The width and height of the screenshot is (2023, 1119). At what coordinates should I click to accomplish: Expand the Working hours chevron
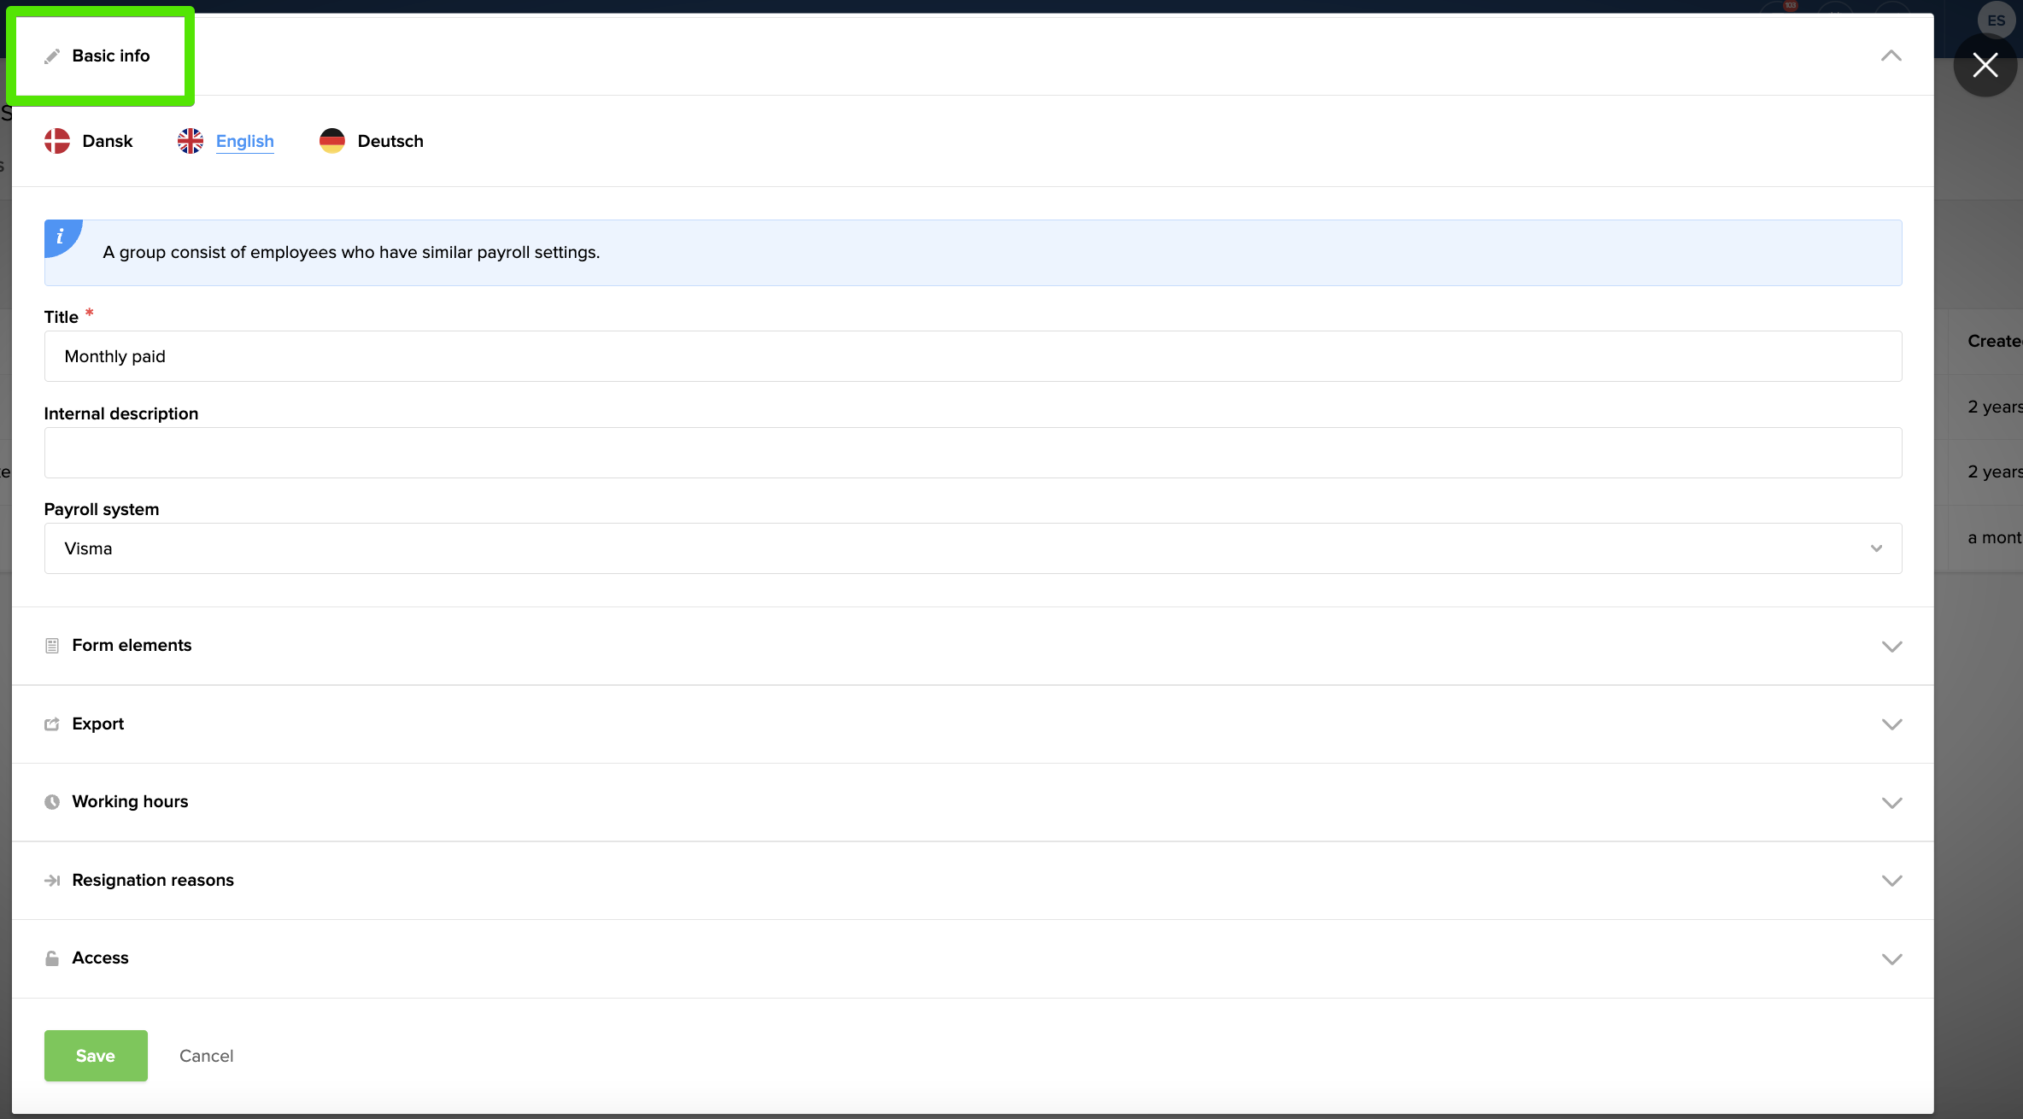tap(1891, 803)
